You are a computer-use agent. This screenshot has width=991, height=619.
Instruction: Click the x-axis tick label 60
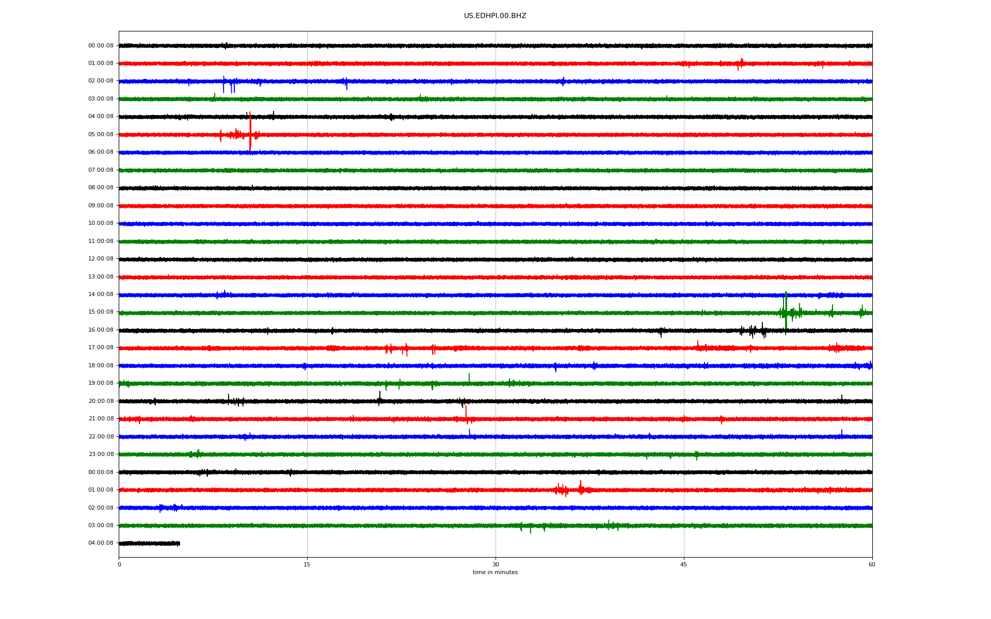click(872, 564)
